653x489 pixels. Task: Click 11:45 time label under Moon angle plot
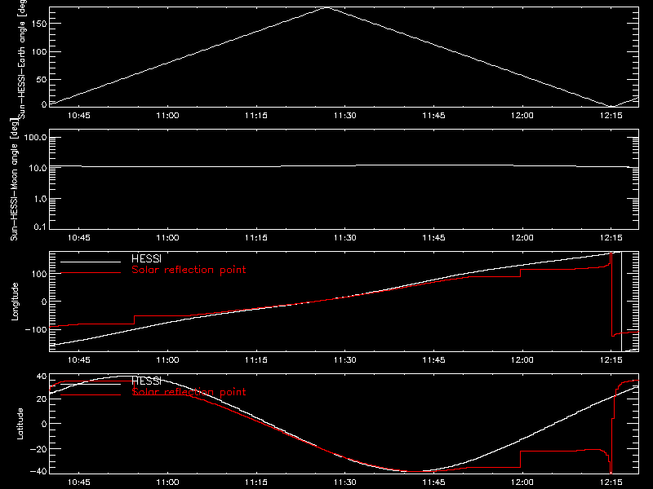(x=433, y=237)
